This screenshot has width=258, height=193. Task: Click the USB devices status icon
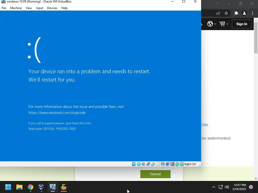pyautogui.click(x=153, y=164)
